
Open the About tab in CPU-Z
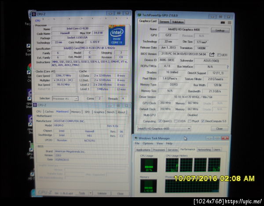pos(121,112)
